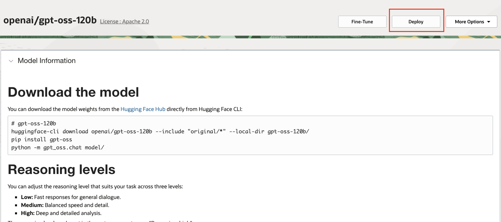Click the # gpt-oss-120b comment line
The height and width of the screenshot is (222, 501).
(x=34, y=123)
